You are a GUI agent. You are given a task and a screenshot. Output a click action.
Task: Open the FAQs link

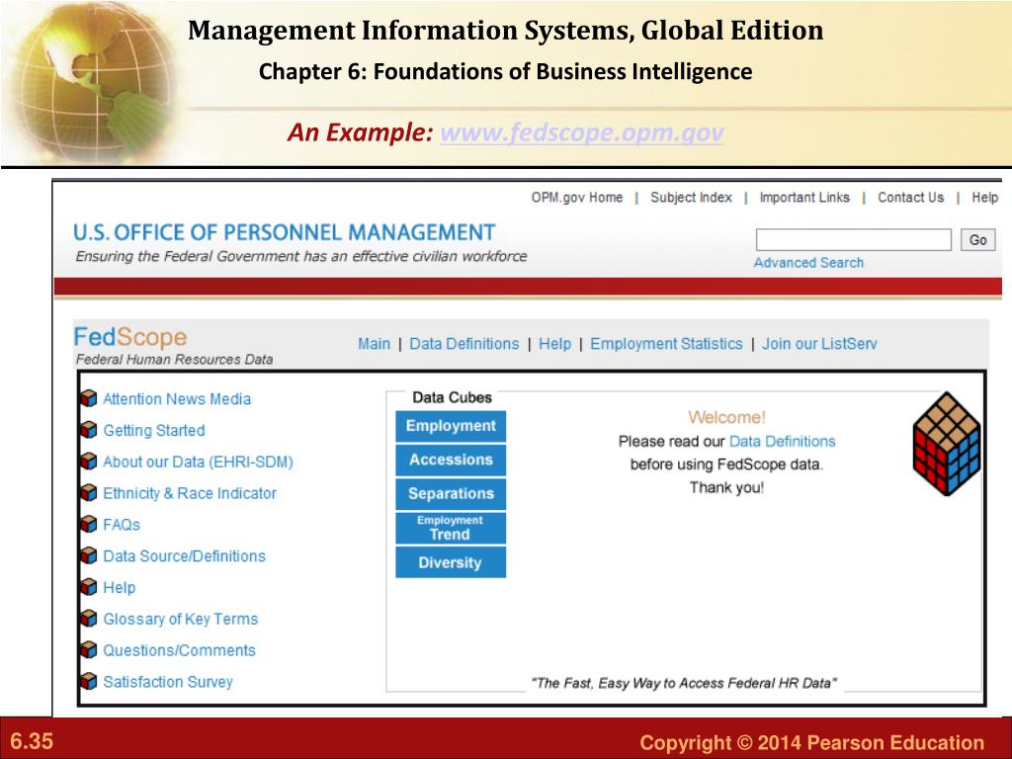coord(122,525)
